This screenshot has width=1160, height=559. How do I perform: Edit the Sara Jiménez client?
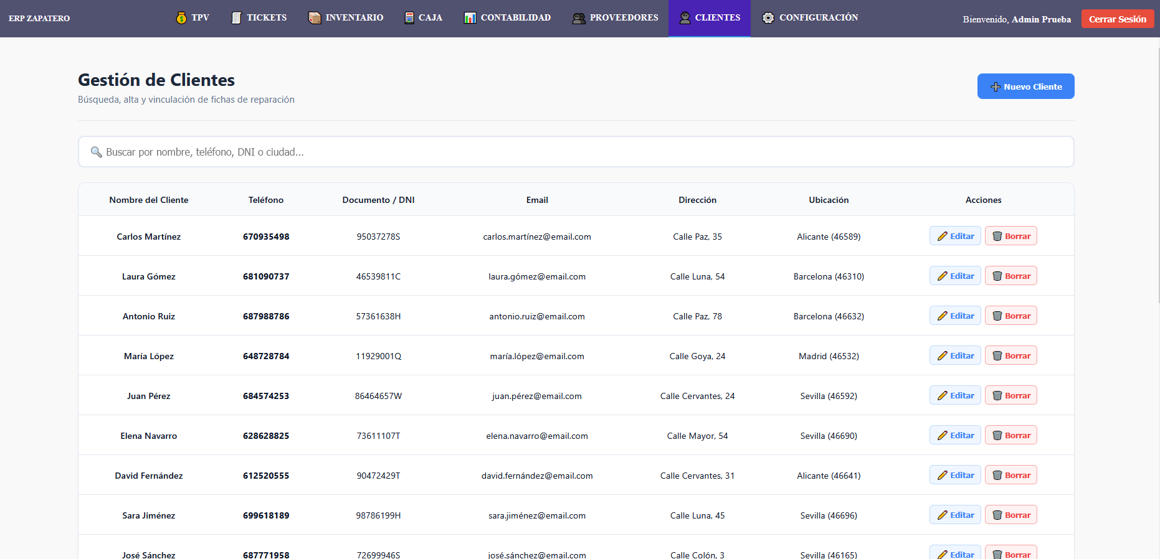tap(955, 515)
